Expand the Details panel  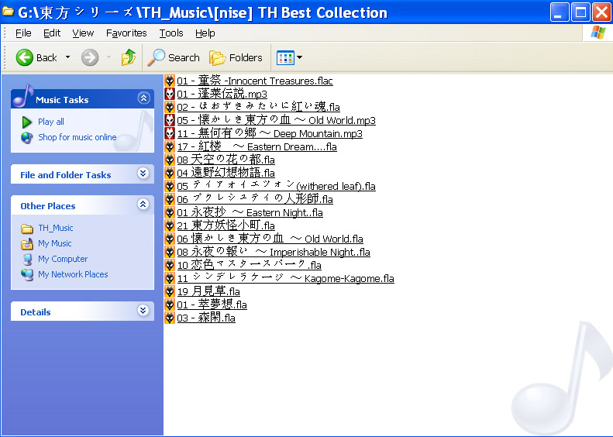click(143, 311)
